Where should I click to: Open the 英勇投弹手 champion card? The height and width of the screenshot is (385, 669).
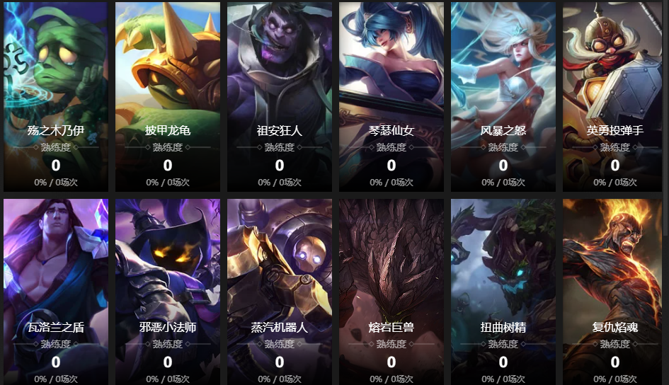[x=612, y=97]
